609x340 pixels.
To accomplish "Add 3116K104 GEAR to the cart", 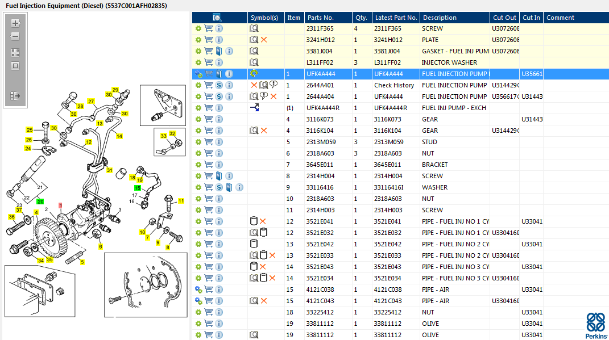I will (x=209, y=131).
